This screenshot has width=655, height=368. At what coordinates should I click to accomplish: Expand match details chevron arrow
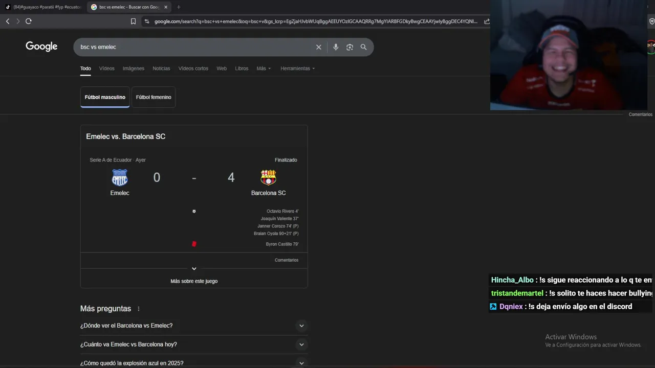[x=194, y=269]
